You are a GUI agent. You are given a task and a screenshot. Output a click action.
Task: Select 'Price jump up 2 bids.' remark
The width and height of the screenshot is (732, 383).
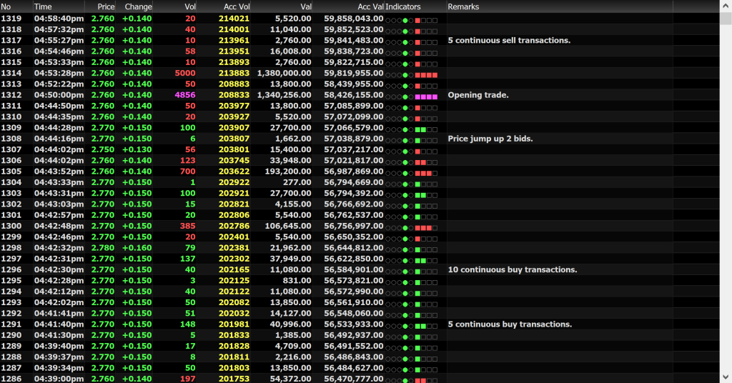coord(490,139)
